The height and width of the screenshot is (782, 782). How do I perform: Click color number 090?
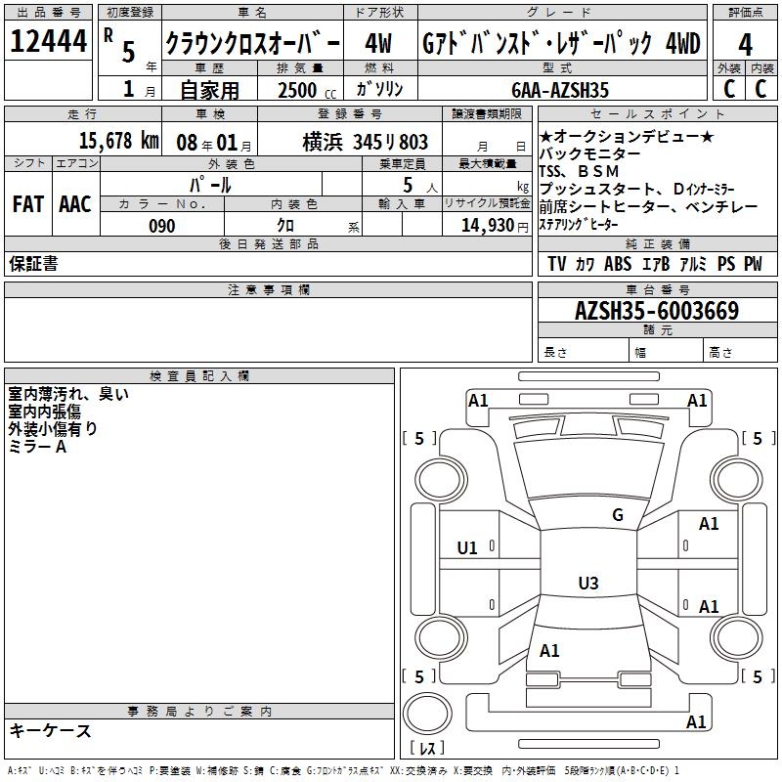[x=162, y=226]
